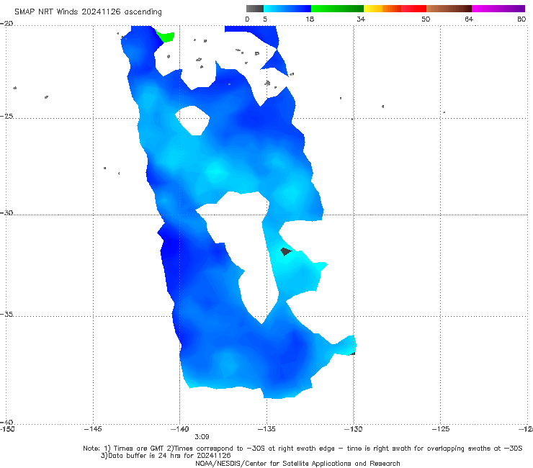
Task: Click the color bar label '50'
Action: [426, 19]
